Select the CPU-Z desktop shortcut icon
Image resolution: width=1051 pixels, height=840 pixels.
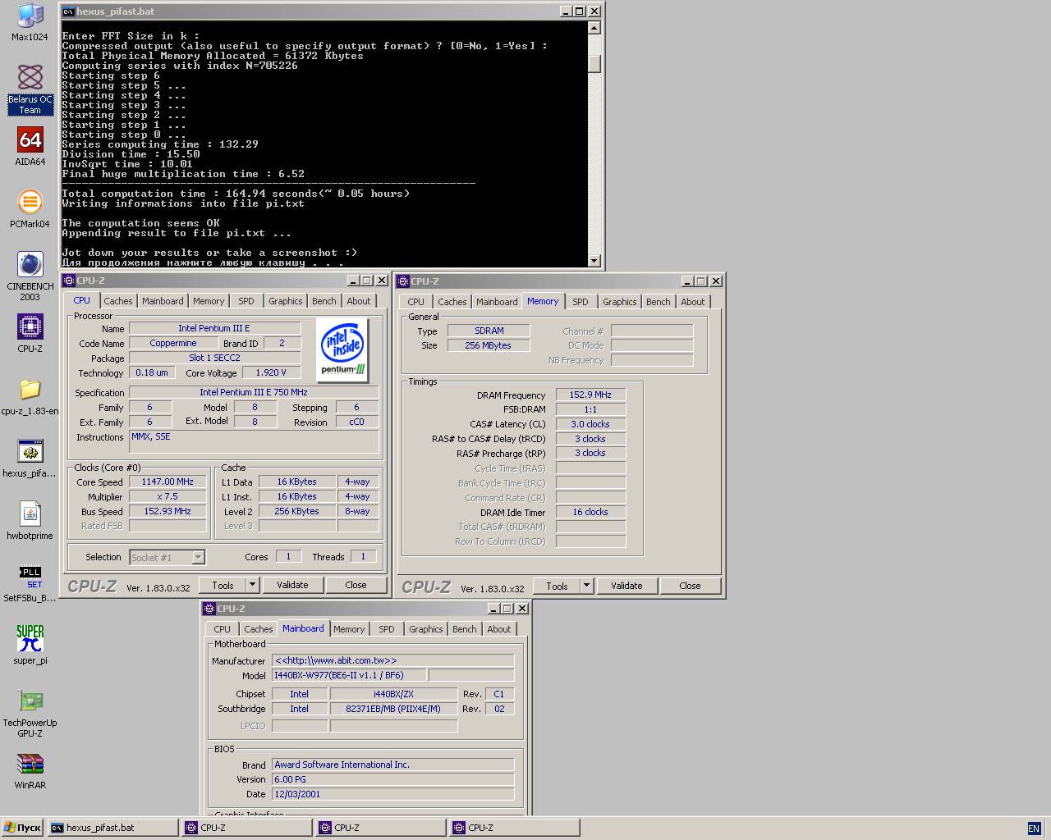[x=30, y=333]
